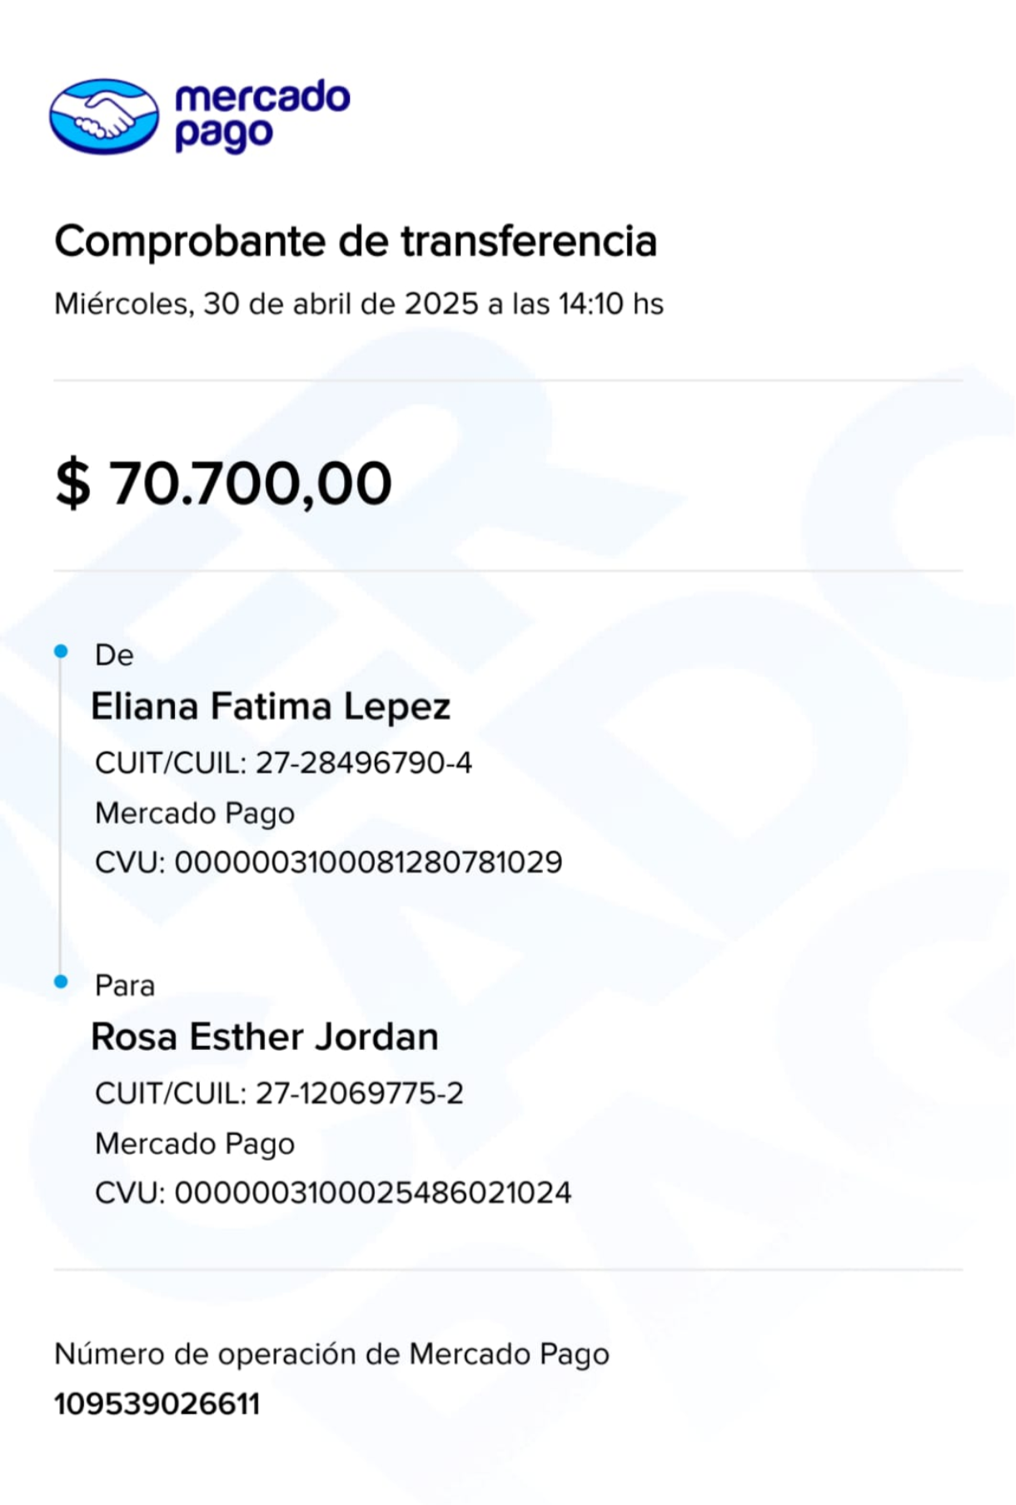Select operation number 109539026611
1016x1505 pixels.
point(157,1404)
